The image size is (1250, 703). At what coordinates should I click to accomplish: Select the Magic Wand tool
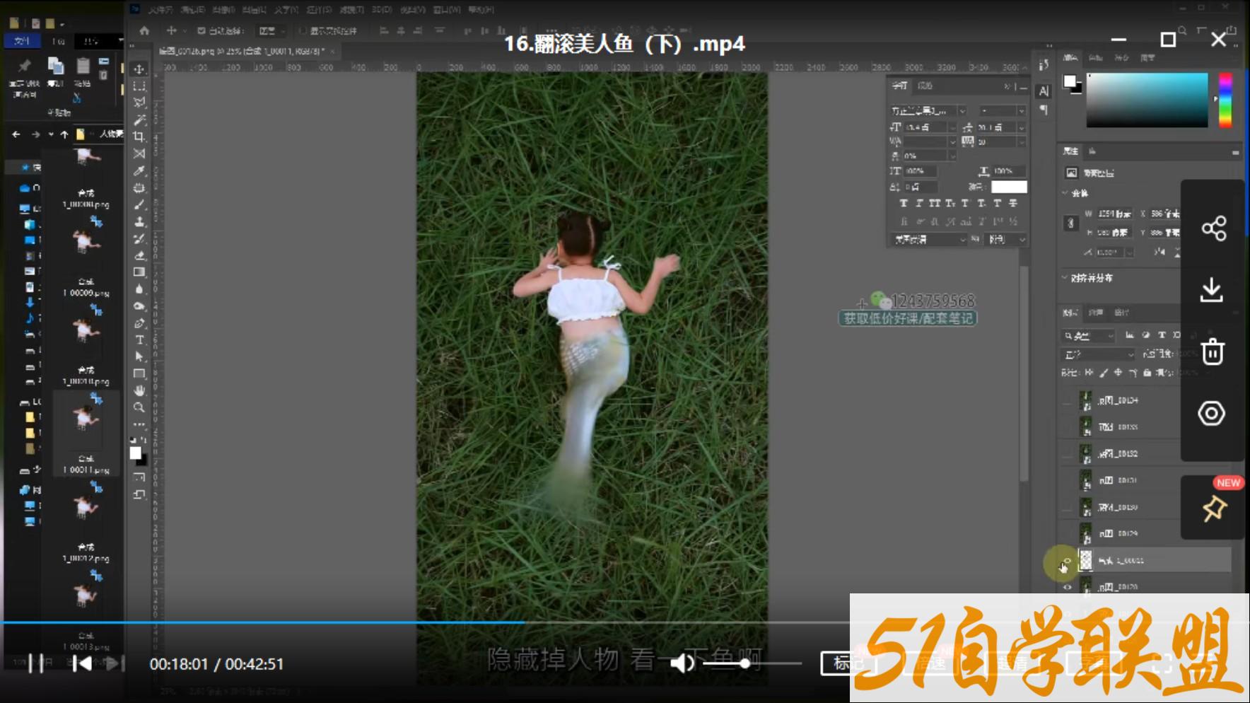tap(139, 120)
